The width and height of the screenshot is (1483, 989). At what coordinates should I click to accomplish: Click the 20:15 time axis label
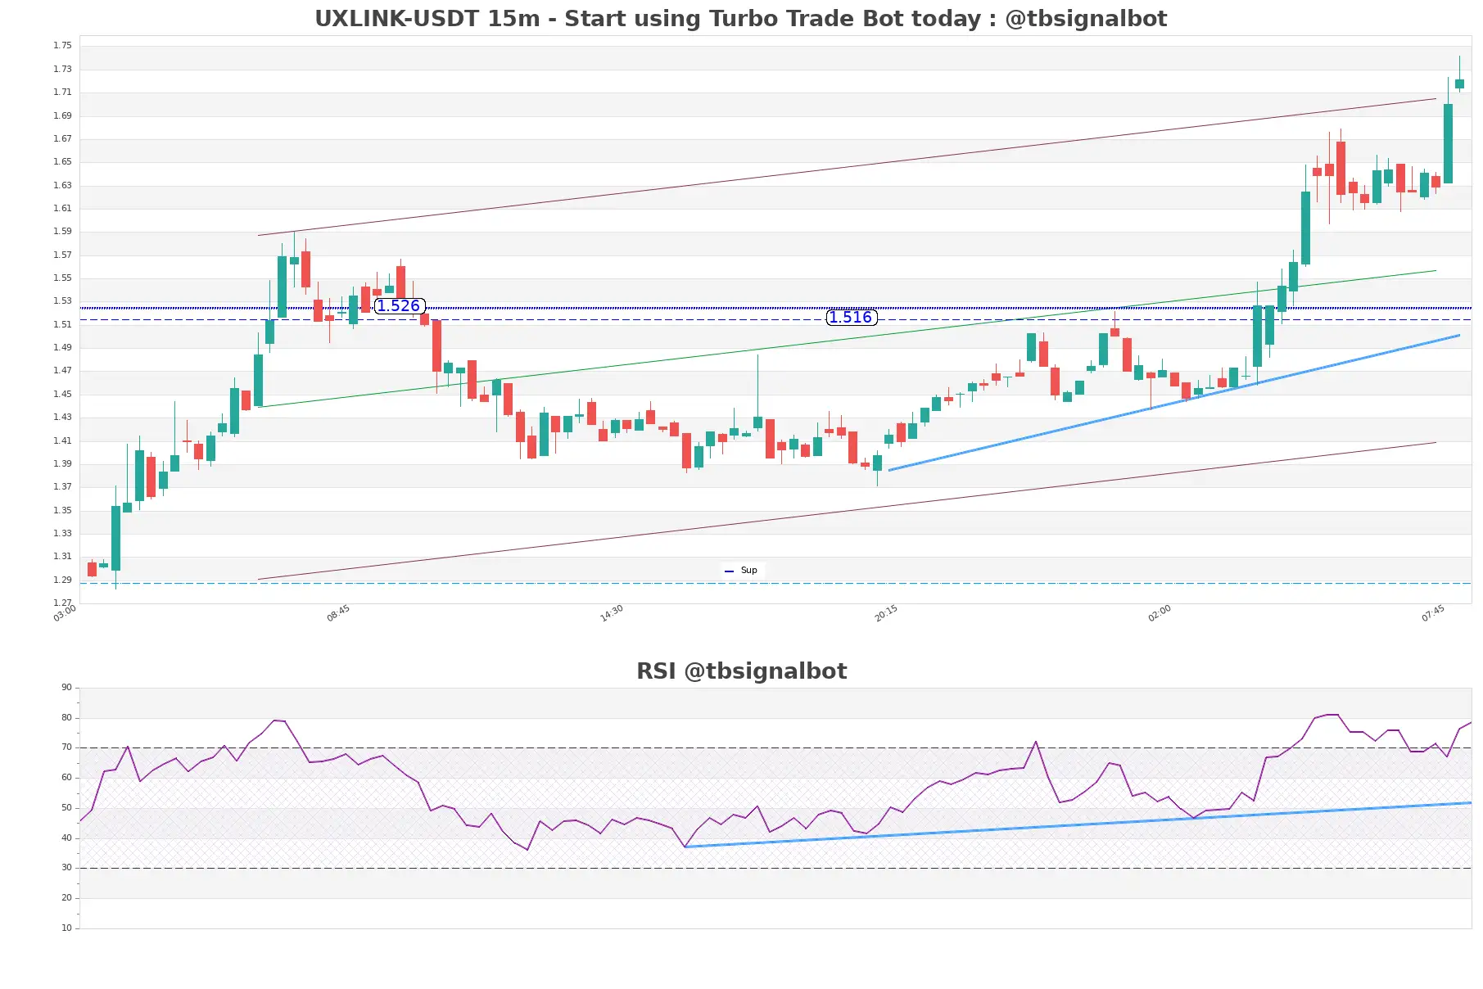[886, 613]
